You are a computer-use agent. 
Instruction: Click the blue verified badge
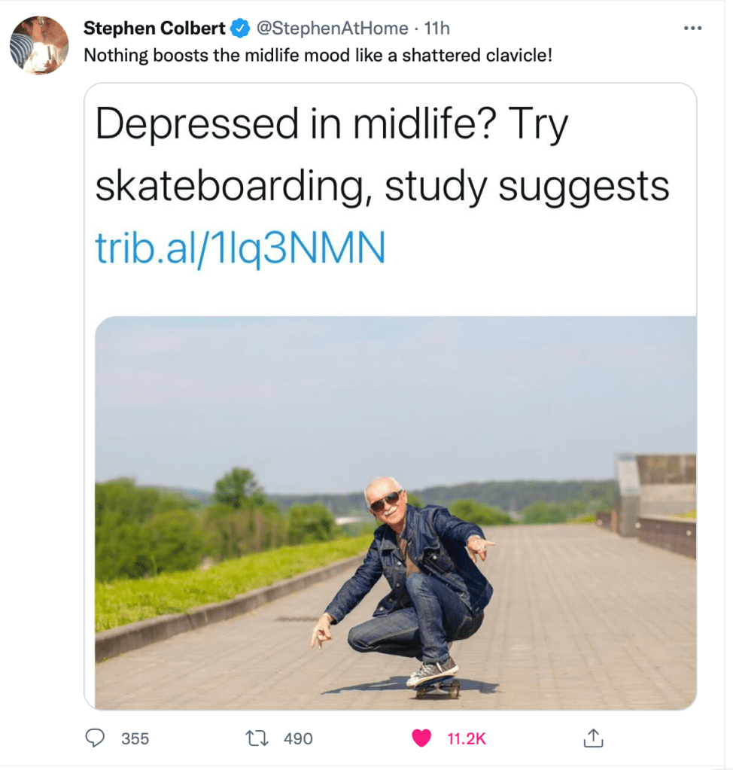click(x=239, y=29)
